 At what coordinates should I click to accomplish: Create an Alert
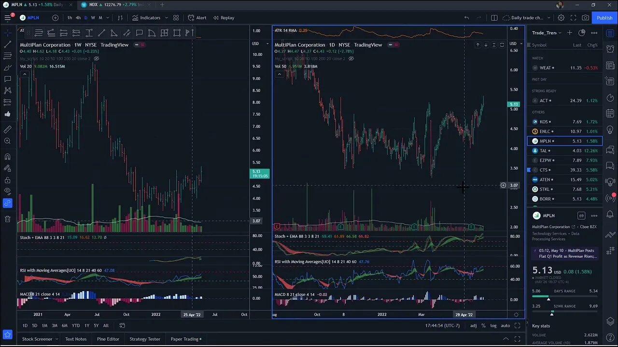click(197, 18)
